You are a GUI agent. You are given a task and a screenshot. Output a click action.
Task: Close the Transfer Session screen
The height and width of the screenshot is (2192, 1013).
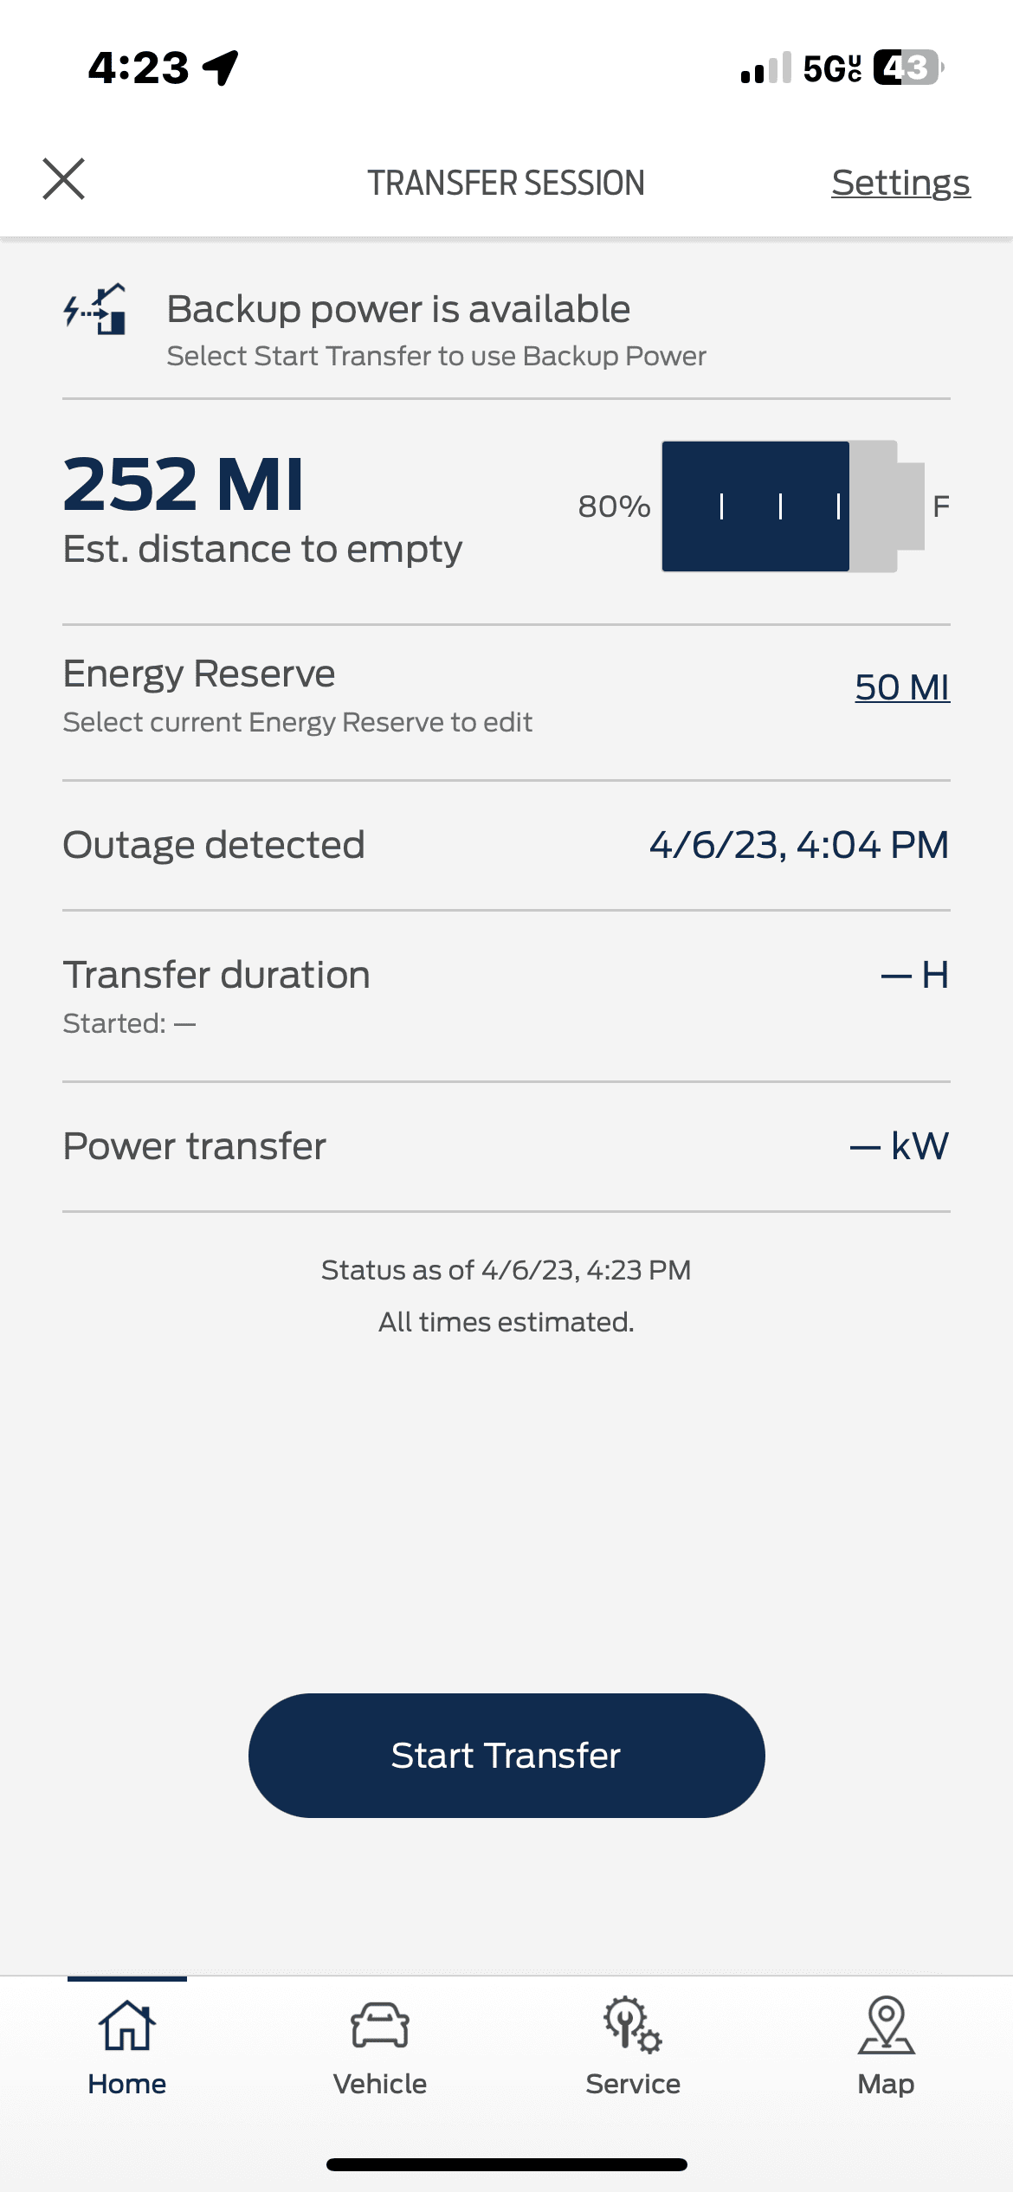[64, 179]
